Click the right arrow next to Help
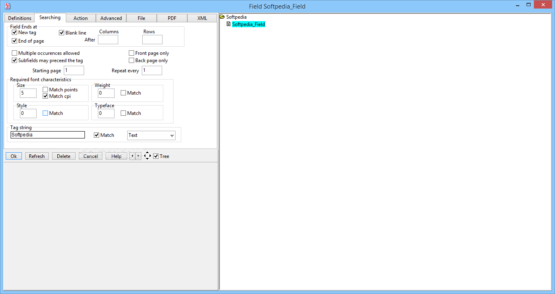Screen dimensions: 555x294 [x=138, y=156]
